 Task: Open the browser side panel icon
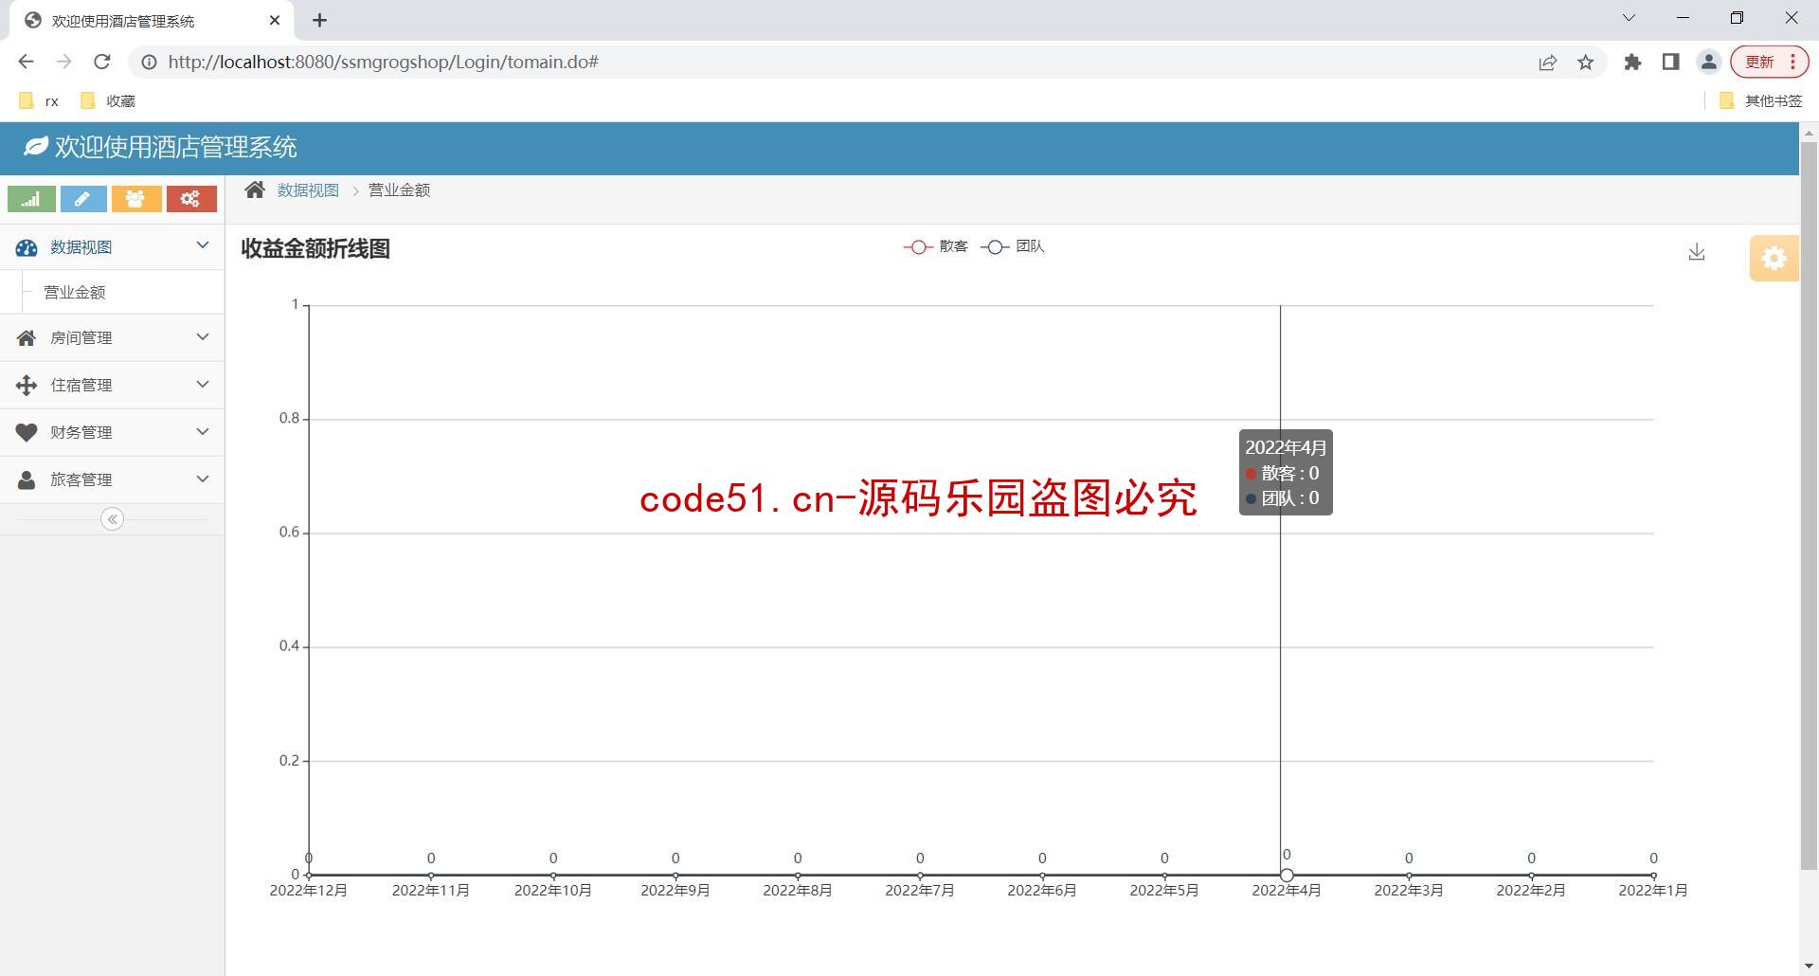[x=1670, y=63]
